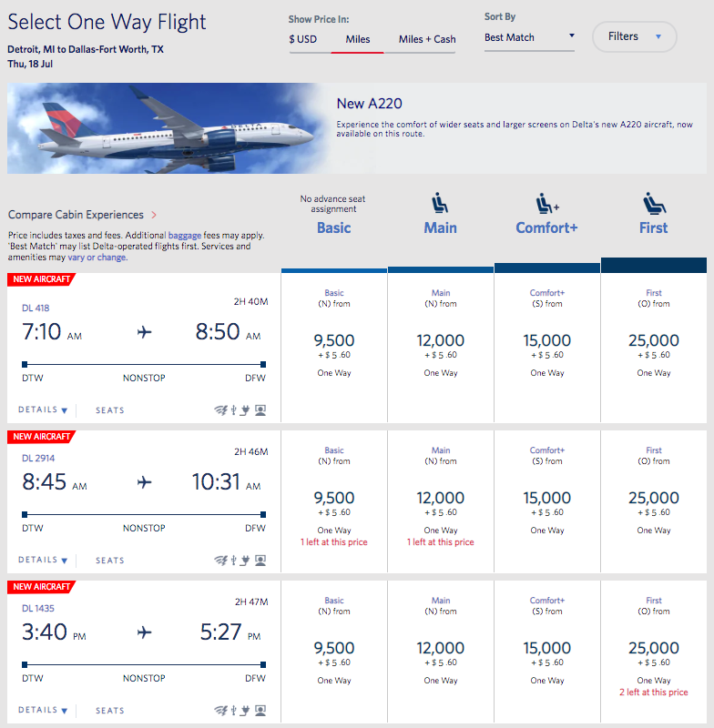Show prices in $ USD
Viewport: 714px width, 728px height.
(x=303, y=39)
